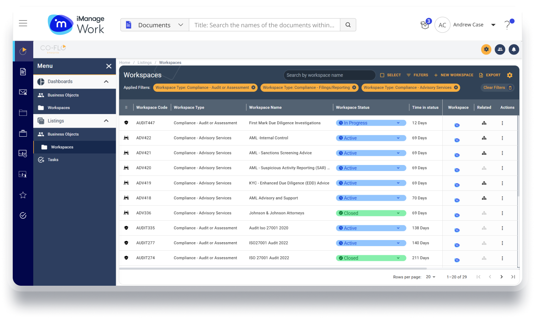Open related items icon for ADV422
This screenshot has height=319, width=535.
pyautogui.click(x=484, y=138)
